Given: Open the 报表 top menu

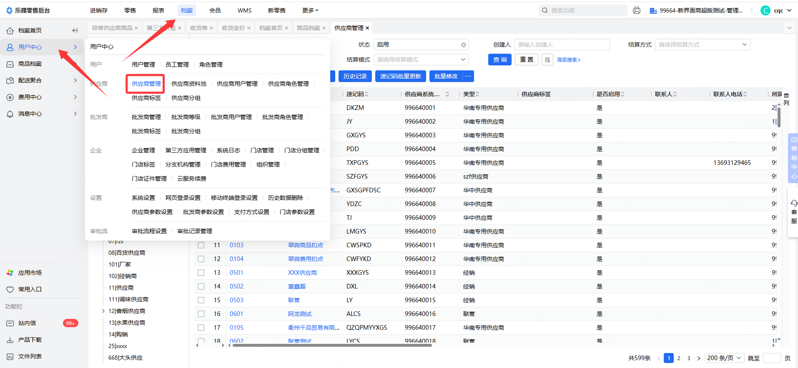Looking at the screenshot, I should (x=158, y=10).
